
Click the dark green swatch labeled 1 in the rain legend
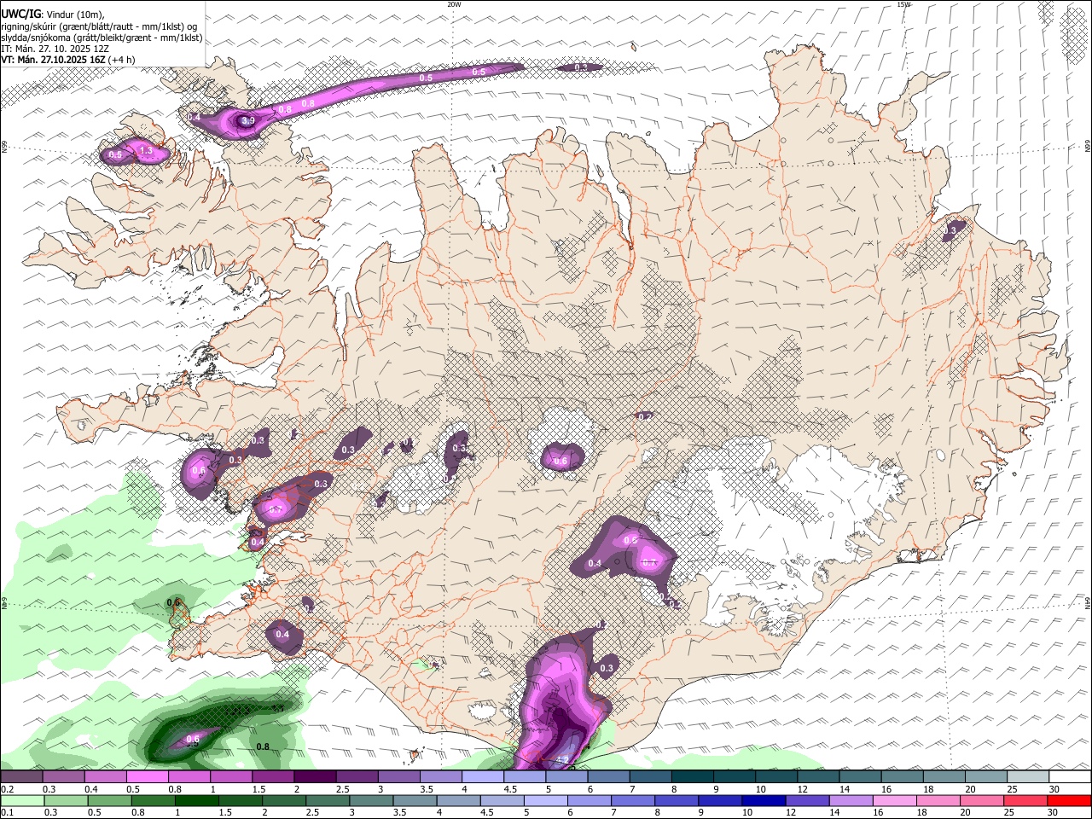[197, 800]
